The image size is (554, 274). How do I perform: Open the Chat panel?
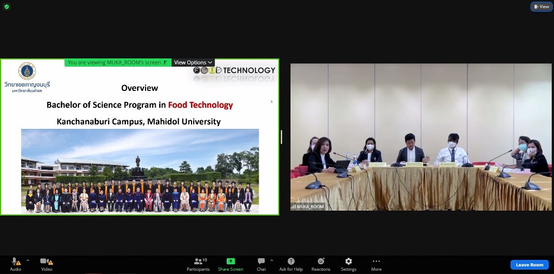tap(261, 264)
